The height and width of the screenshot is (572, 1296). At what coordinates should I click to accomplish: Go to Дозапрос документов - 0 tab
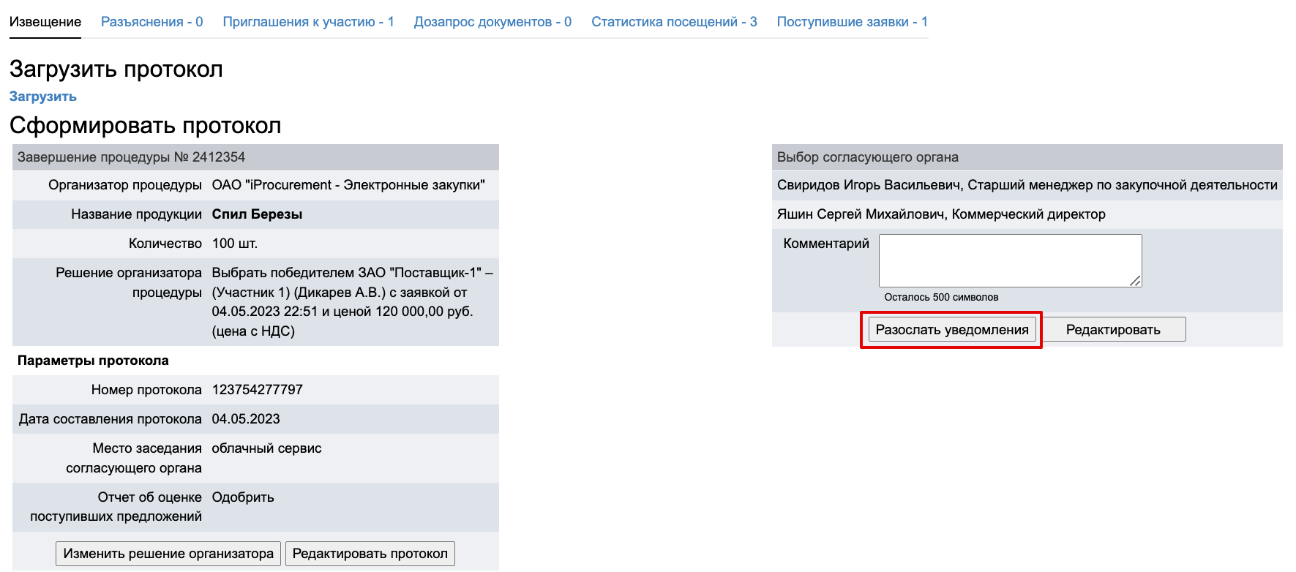(493, 22)
